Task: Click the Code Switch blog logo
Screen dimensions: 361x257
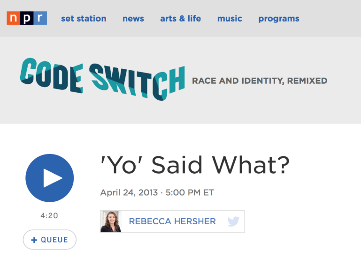Action: pos(102,79)
